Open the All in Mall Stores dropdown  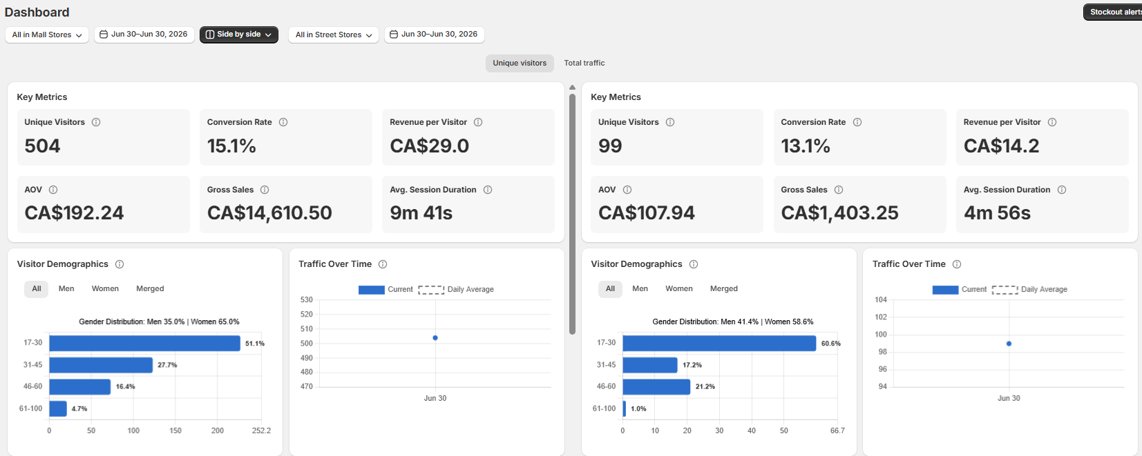click(x=47, y=34)
